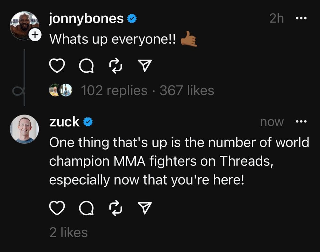Viewport: 320px width, 252px height.
Task: View the 102 replies
Action: 114,90
